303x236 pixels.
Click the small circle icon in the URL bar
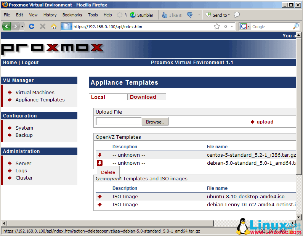(x=226, y=26)
